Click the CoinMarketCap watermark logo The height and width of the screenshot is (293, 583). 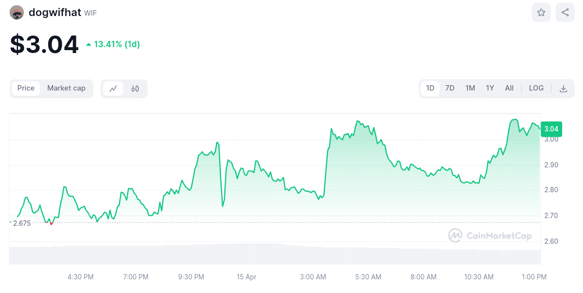pos(489,236)
